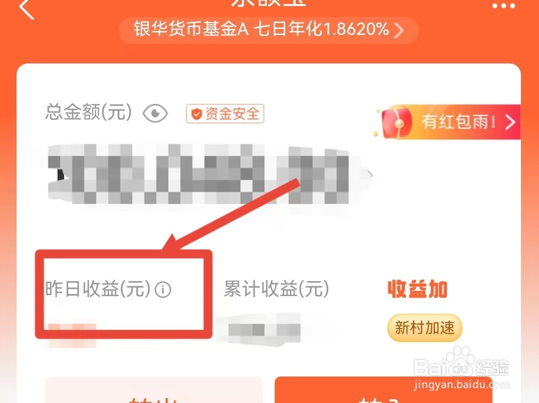This screenshot has height=403, width=539.
Task: Tap the back arrow in the header
Action: 27,8
